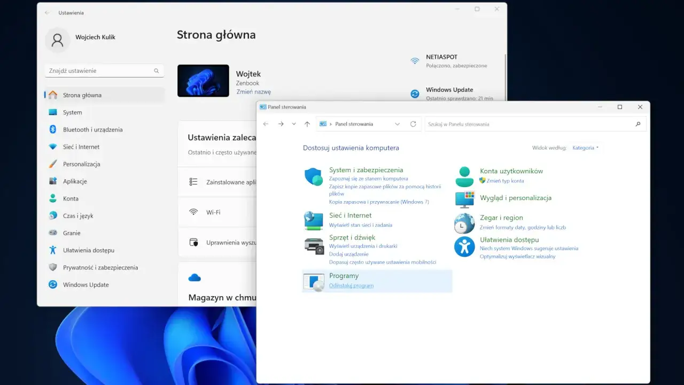This screenshot has width=684, height=385.
Task: Expand the address bar history dropdown
Action: pos(397,124)
